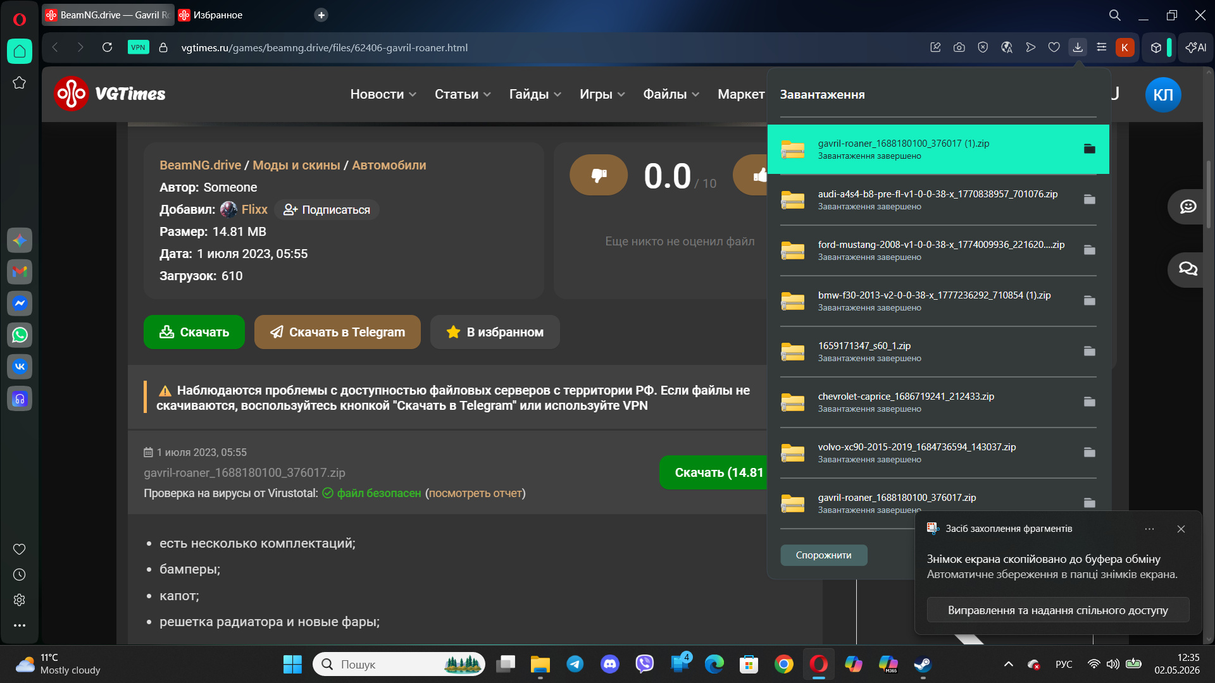The image size is (1215, 683).
Task: Clear downloads with Спорожнити button
Action: [x=823, y=555]
